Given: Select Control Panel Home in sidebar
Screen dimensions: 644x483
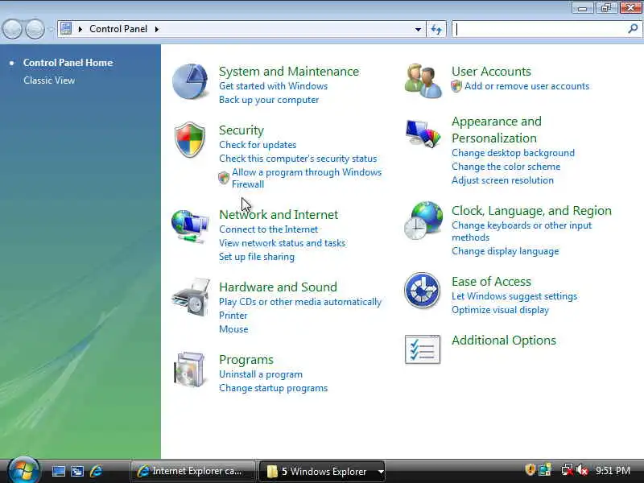Looking at the screenshot, I should pos(68,63).
